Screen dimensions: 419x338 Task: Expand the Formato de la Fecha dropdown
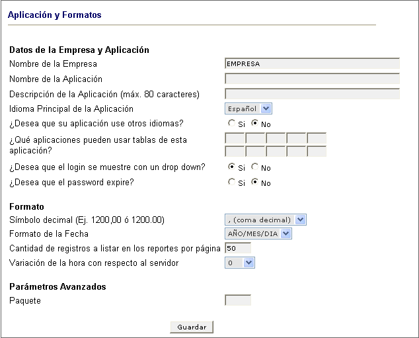[258, 233]
